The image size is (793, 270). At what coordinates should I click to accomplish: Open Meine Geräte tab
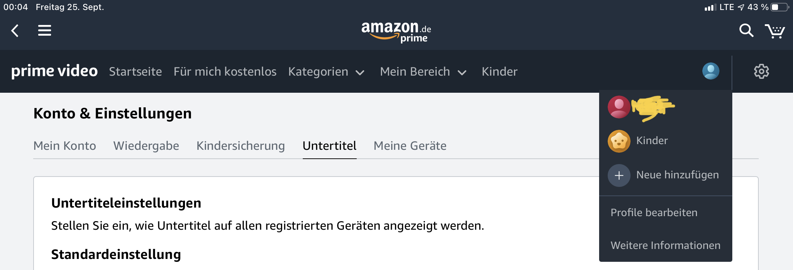pyautogui.click(x=410, y=146)
